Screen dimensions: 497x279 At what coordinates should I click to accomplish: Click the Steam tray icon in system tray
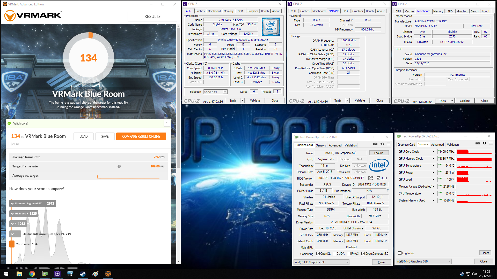pyautogui.click(x=462, y=274)
